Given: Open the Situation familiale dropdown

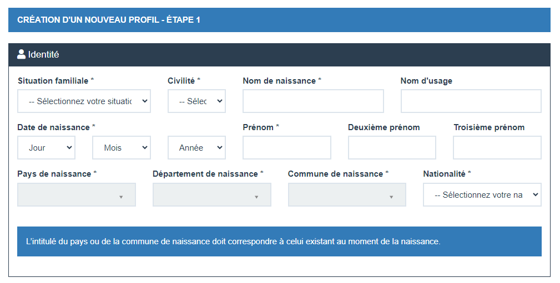Looking at the screenshot, I should 84,101.
